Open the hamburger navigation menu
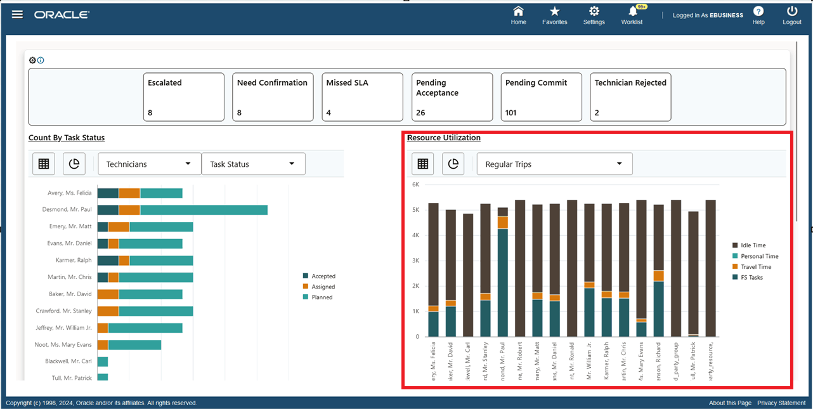The width and height of the screenshot is (813, 409). 17,14
